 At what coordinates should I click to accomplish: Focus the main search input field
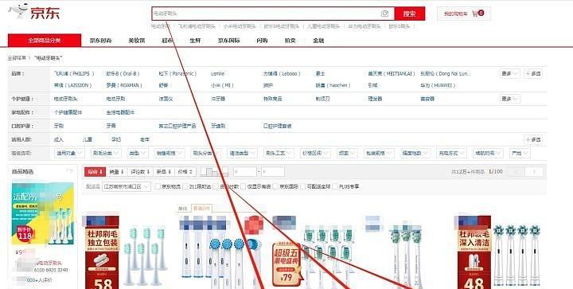pos(273,14)
